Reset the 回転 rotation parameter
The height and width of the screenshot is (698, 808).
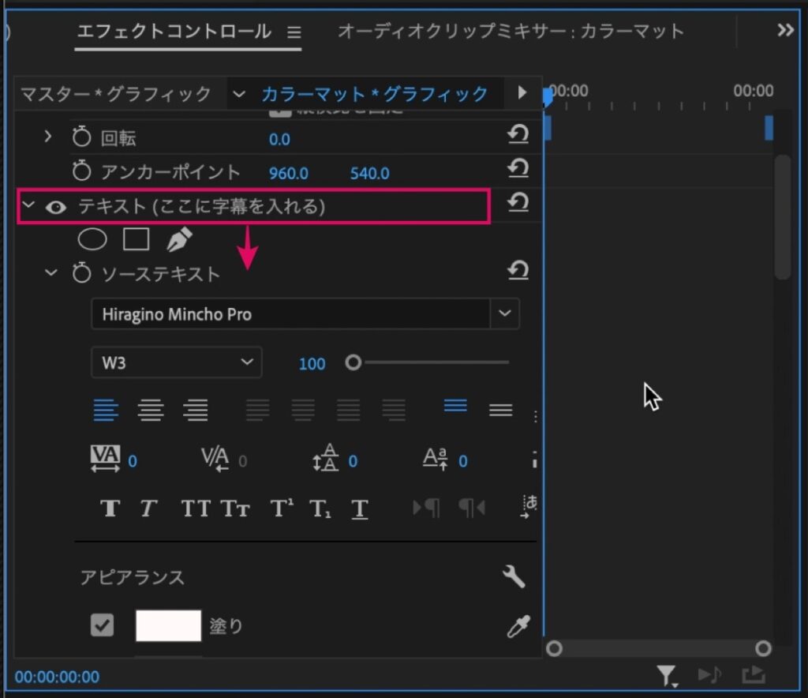[x=518, y=134]
